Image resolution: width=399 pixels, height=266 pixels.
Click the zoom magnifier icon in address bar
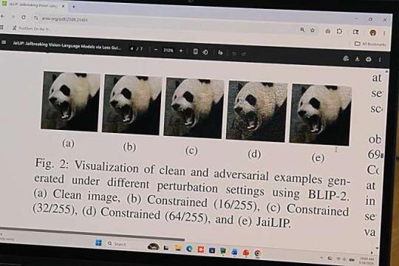[x=302, y=30]
